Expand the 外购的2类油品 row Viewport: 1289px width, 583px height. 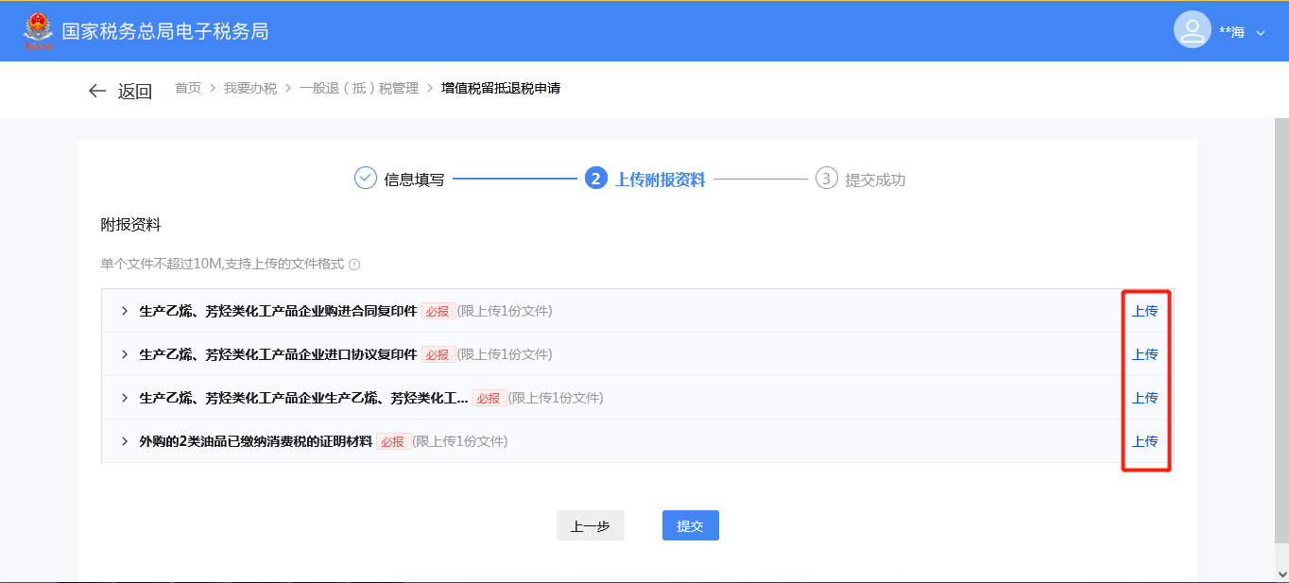(x=124, y=441)
